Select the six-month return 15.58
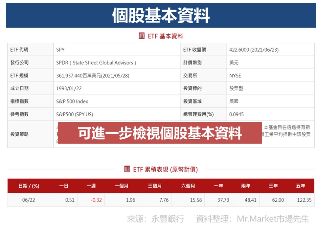The height and width of the screenshot is (229, 316). coord(196,200)
